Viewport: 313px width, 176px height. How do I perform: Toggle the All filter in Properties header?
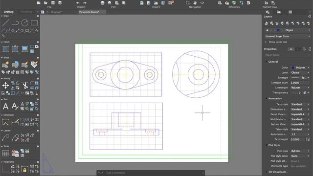(291, 49)
